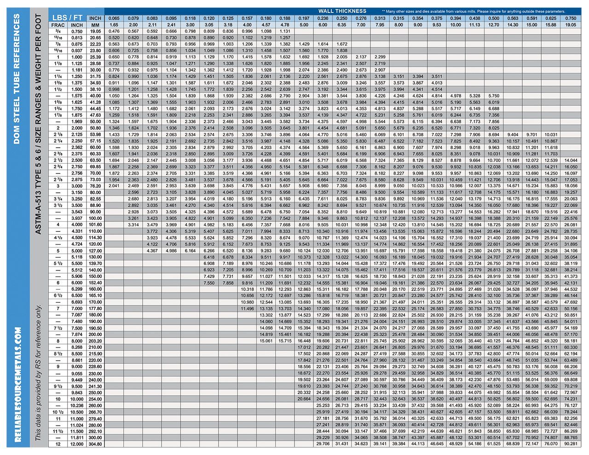Click the 'INCH' header beside FRAC
The width and height of the screenshot is (589, 455).
(77, 25)
